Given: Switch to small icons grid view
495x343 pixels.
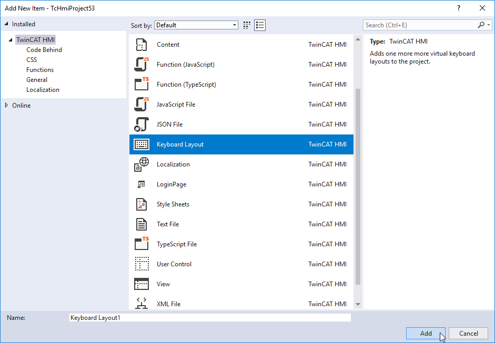Looking at the screenshot, I should coord(247,25).
